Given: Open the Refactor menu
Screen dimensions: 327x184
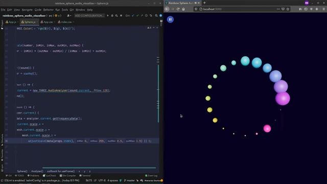Looking at the screenshot, I should pyautogui.click(x=49, y=10).
